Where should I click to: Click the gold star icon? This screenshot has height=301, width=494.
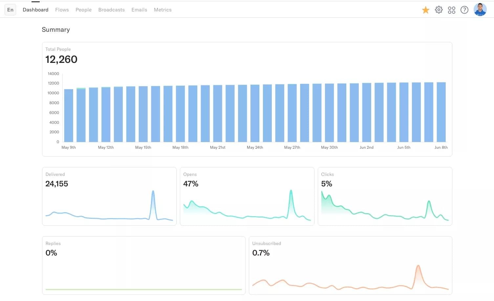pyautogui.click(x=425, y=10)
